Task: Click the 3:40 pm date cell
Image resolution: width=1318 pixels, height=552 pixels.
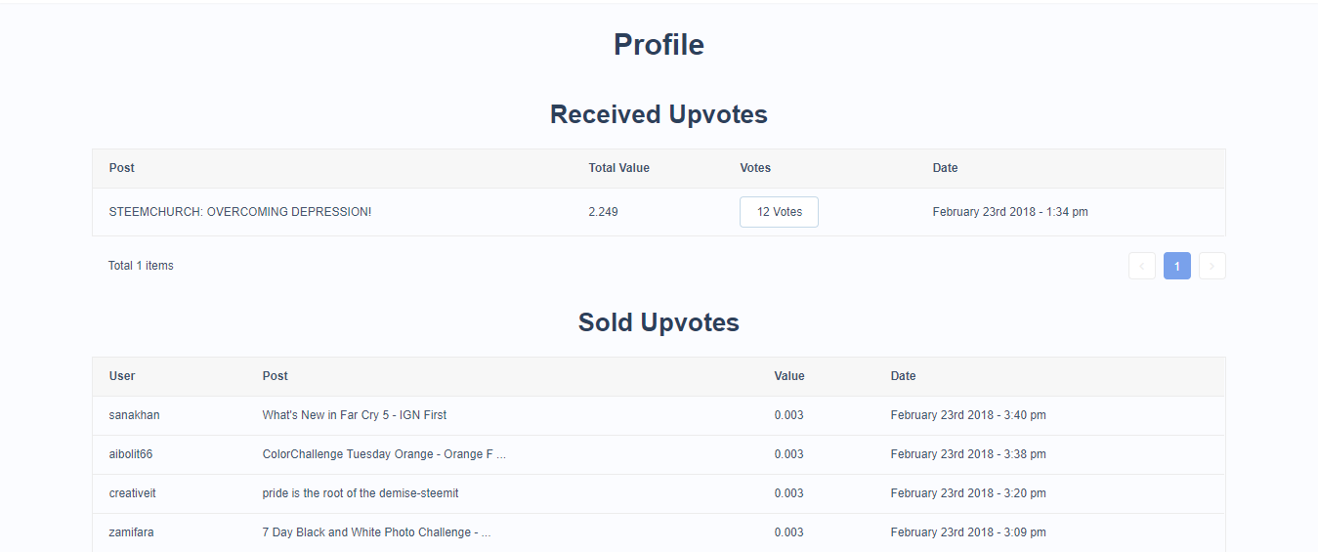Action: point(968,415)
